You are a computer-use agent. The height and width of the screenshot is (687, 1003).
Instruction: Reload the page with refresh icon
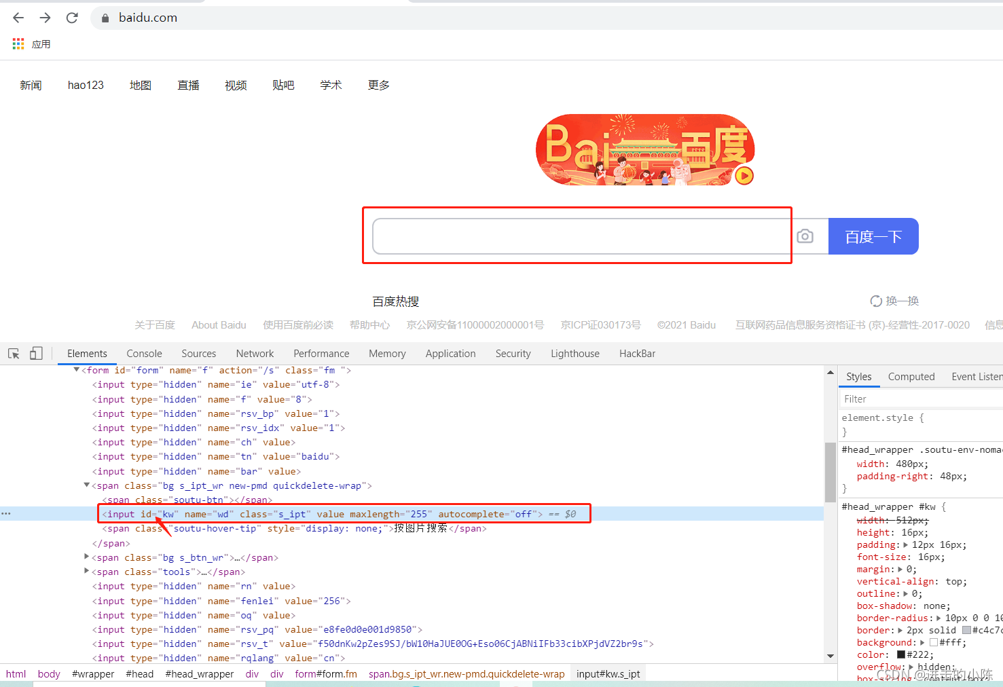[72, 18]
